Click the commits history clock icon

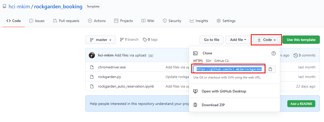[x=295, y=55]
